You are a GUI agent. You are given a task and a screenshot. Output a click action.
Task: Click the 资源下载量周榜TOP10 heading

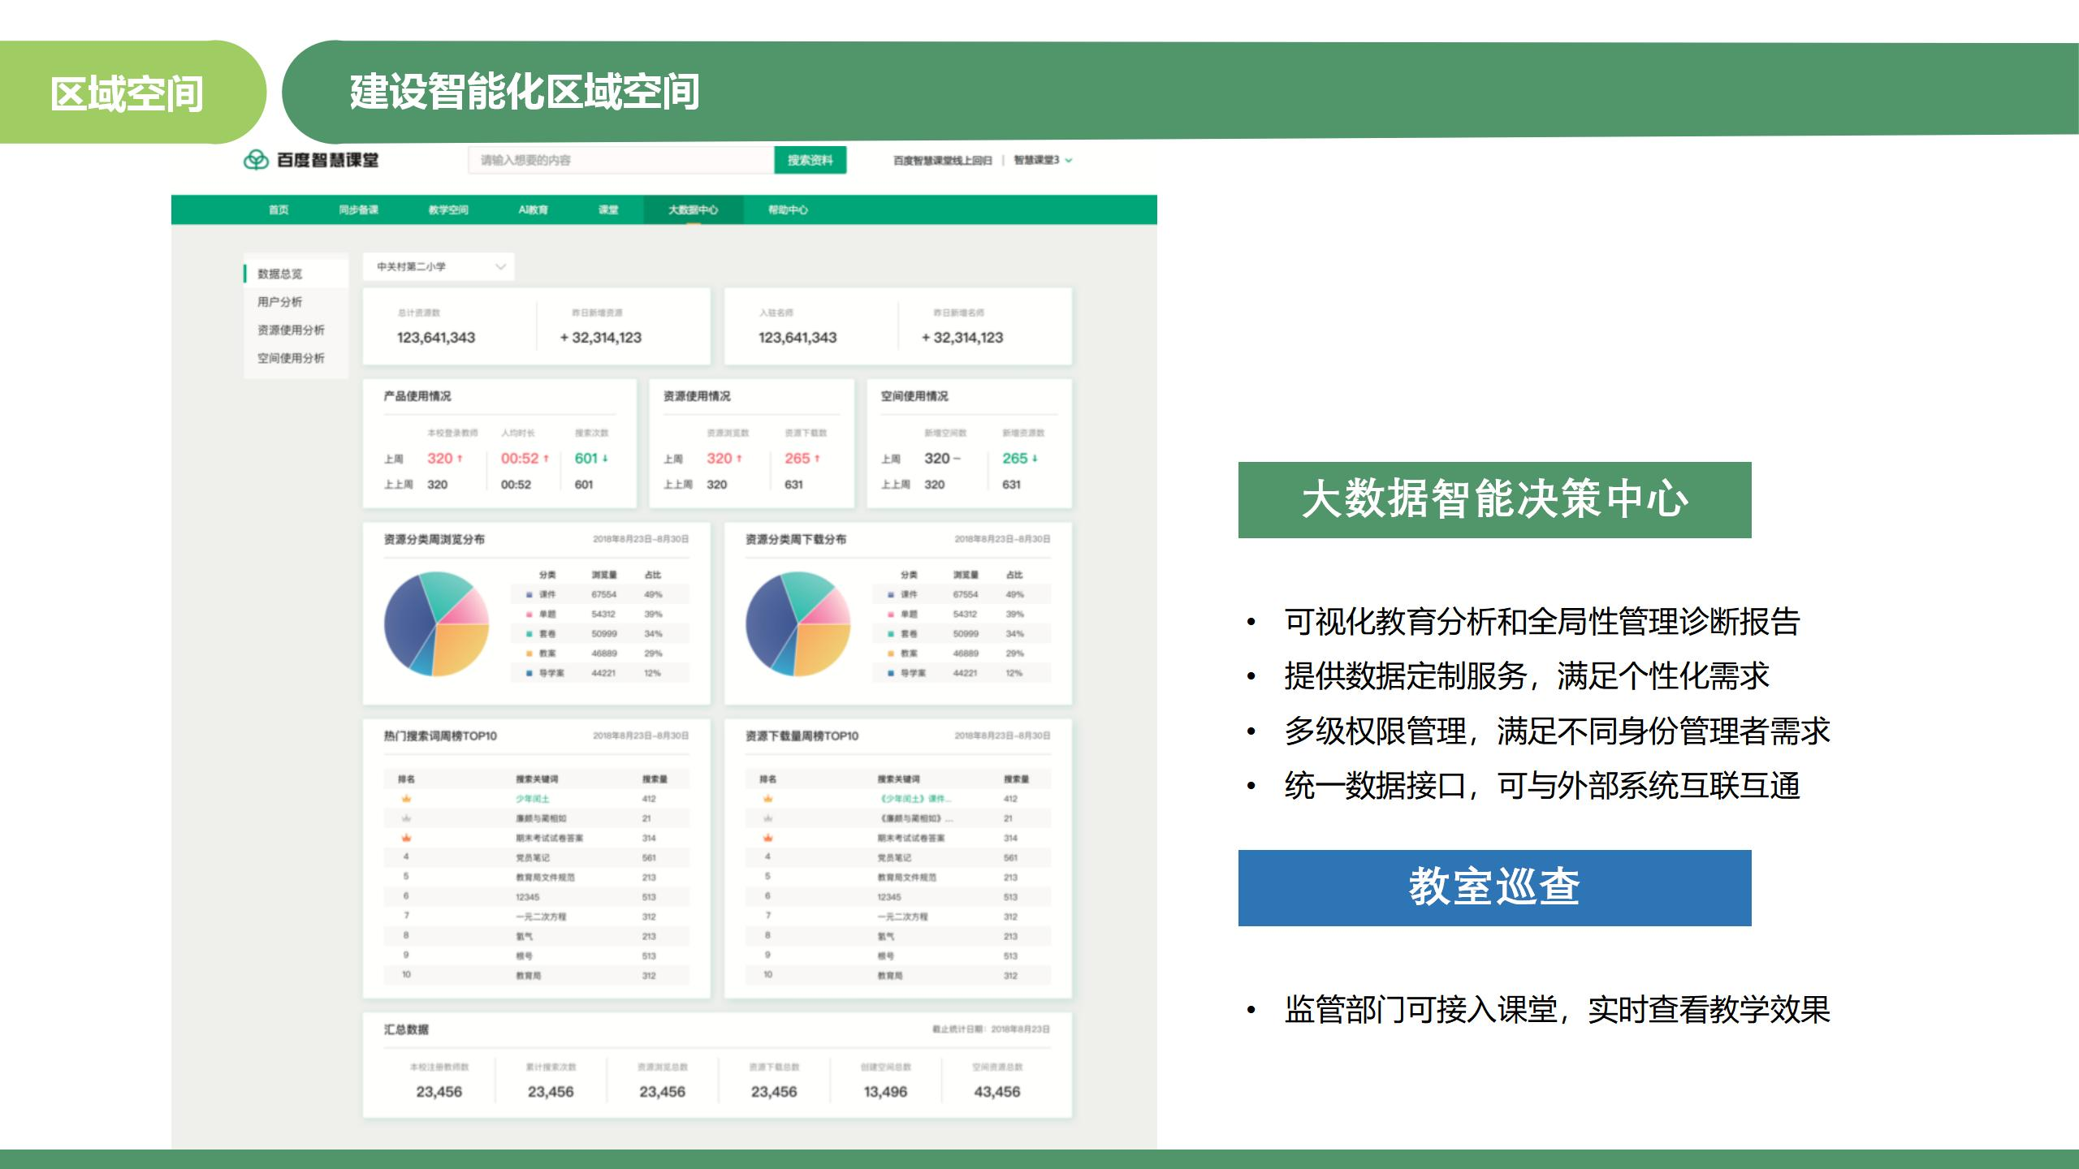pyautogui.click(x=802, y=736)
